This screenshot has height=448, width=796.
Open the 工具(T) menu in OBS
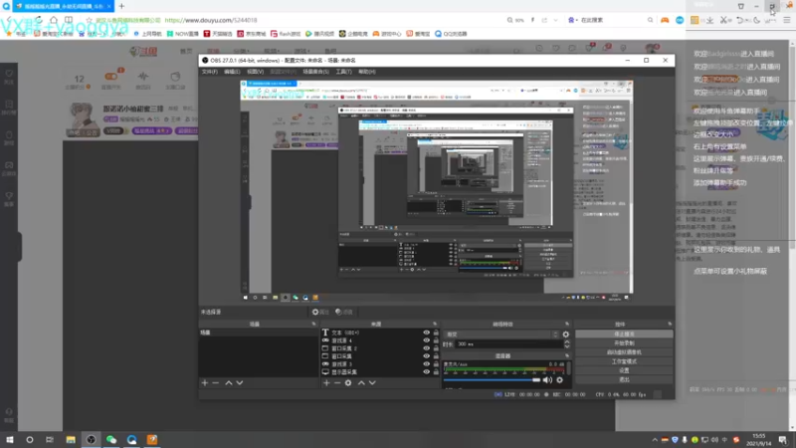click(343, 72)
